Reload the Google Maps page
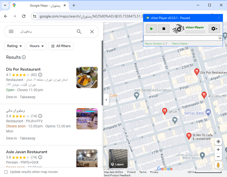Screen dimensions: 227x177 tap(24, 16)
